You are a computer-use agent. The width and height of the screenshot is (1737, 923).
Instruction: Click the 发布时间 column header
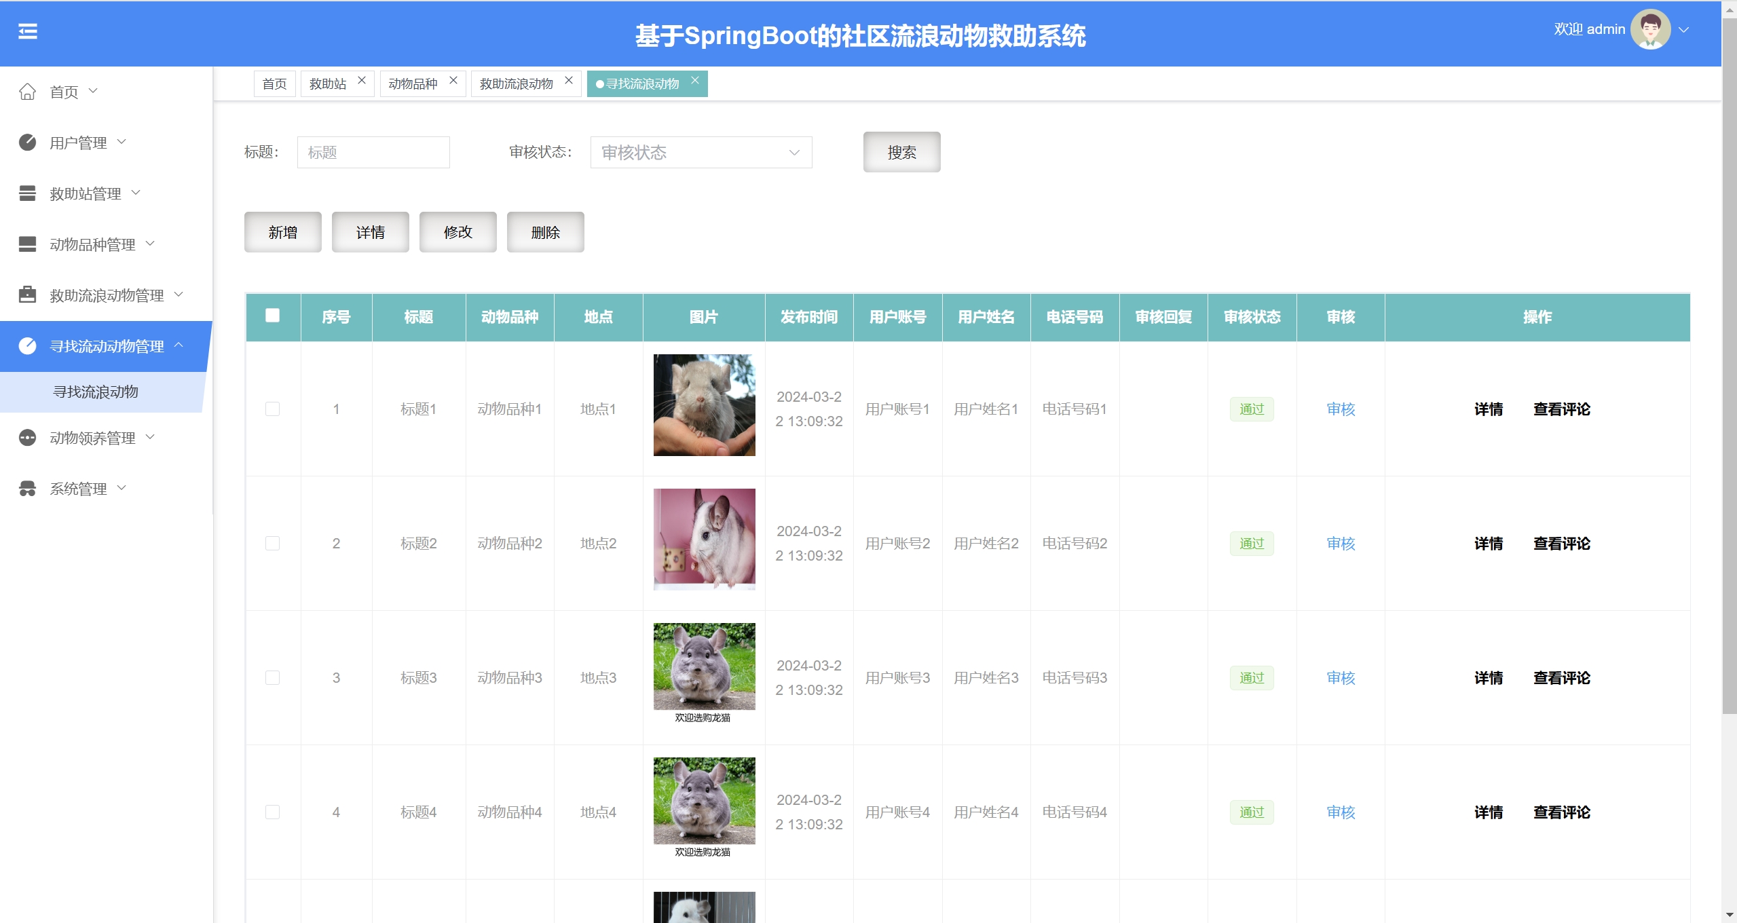809,317
